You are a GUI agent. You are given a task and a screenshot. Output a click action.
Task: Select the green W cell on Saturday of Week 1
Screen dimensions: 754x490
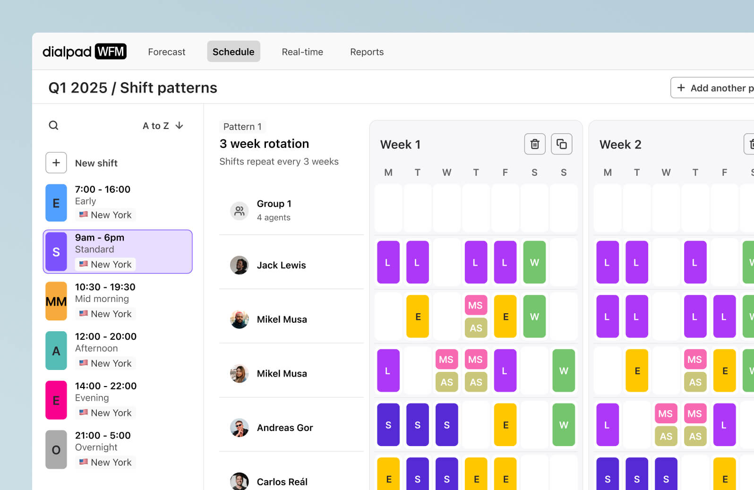[534, 262]
